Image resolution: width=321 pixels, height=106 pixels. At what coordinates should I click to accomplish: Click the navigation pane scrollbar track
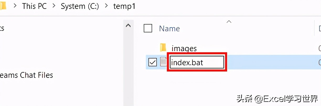point(128,65)
